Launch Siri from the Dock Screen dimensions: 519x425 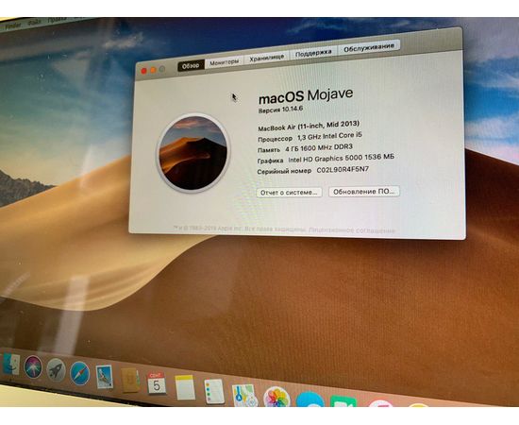pos(33,367)
